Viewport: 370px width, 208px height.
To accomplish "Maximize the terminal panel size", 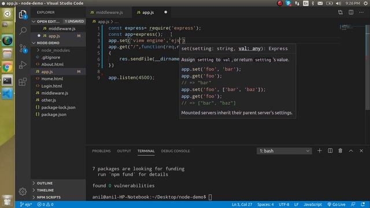I will coord(351,151).
